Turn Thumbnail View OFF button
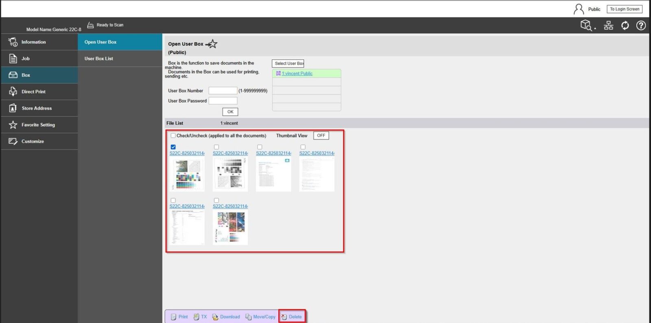The height and width of the screenshot is (323, 651). pos(321,135)
